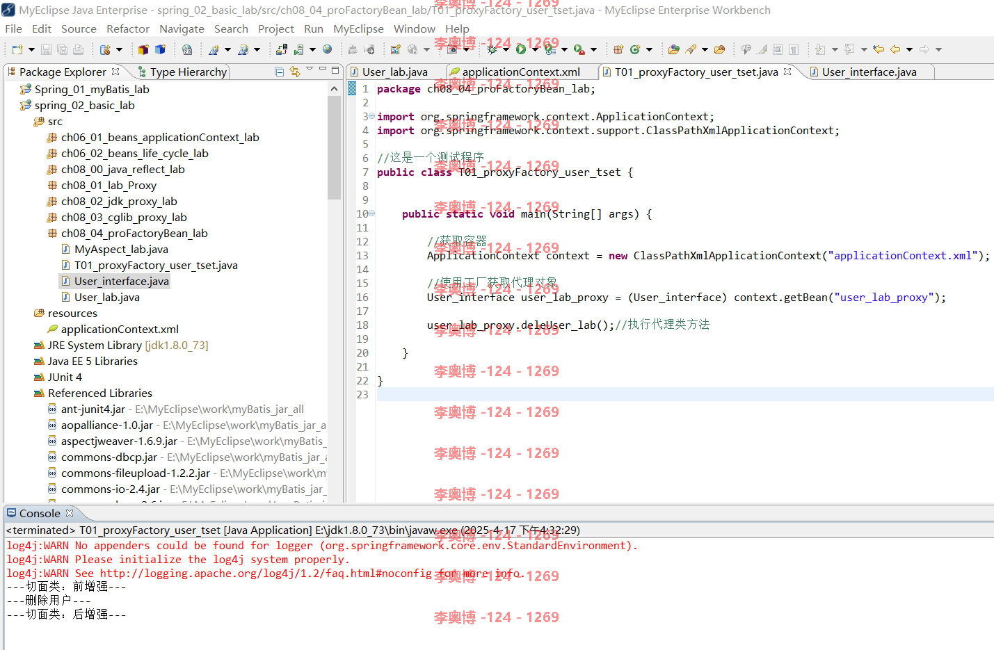The image size is (994, 650).
Task: Click the web browser globe icon
Action: [327, 49]
